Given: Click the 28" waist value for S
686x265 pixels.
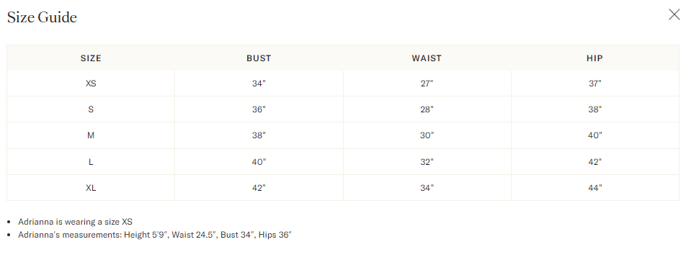Looking at the screenshot, I should point(427,109).
